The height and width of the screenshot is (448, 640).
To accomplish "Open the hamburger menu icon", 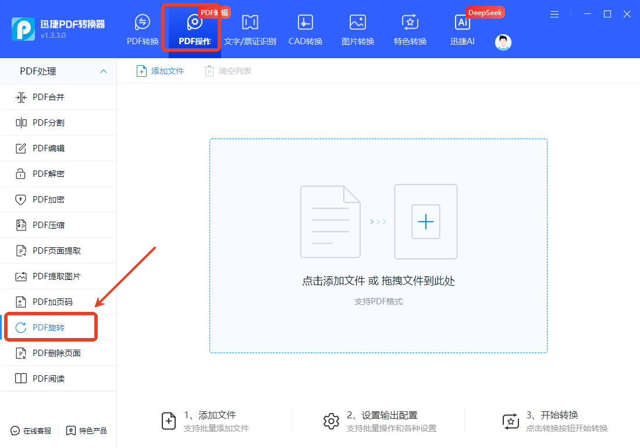I will tap(554, 15).
